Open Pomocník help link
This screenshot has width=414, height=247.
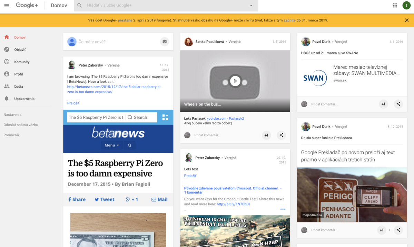(x=11, y=135)
